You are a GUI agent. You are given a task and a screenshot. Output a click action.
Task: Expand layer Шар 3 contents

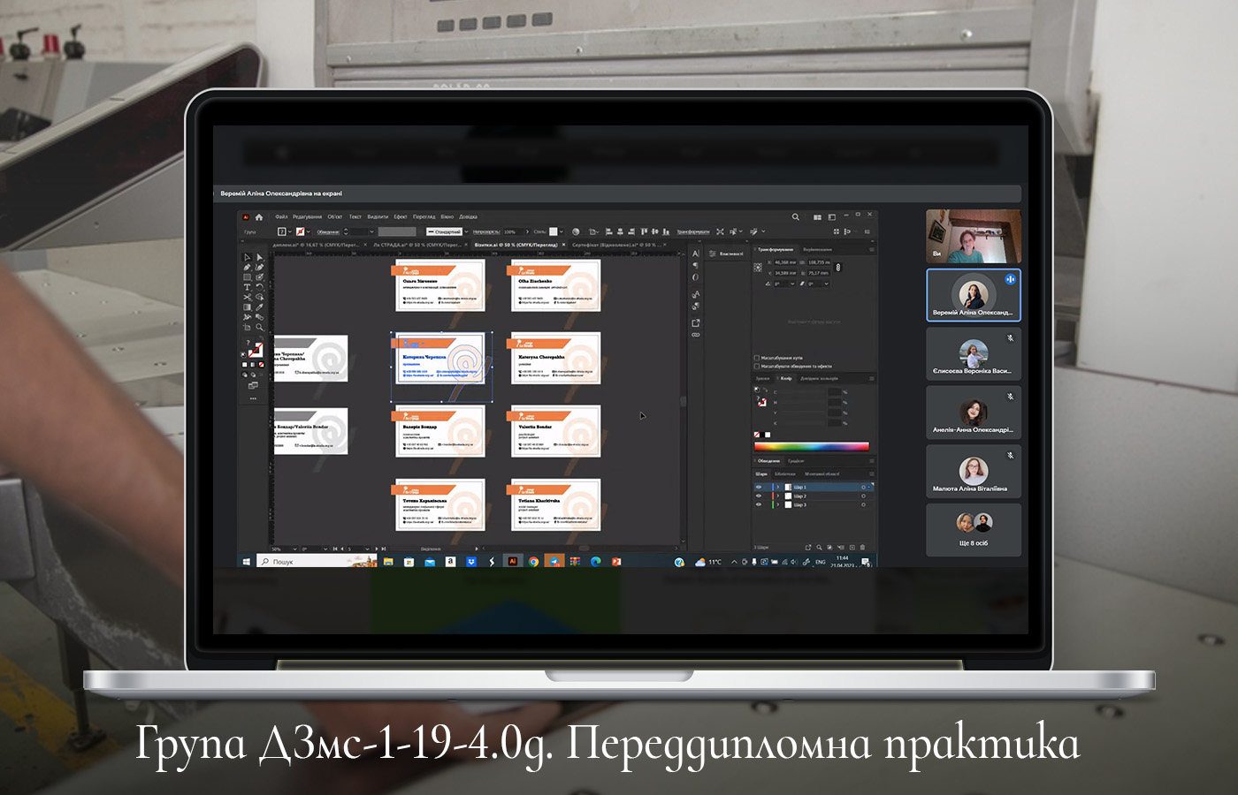coord(778,504)
